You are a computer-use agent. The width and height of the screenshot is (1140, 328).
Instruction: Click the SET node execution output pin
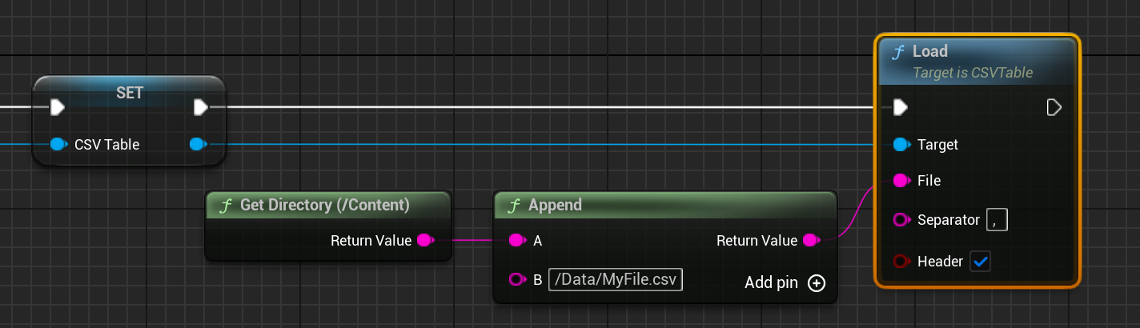tap(200, 107)
